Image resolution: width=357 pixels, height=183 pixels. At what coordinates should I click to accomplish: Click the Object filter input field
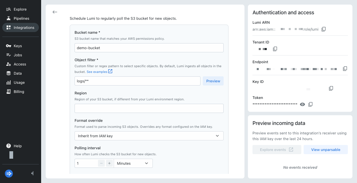[137, 81]
